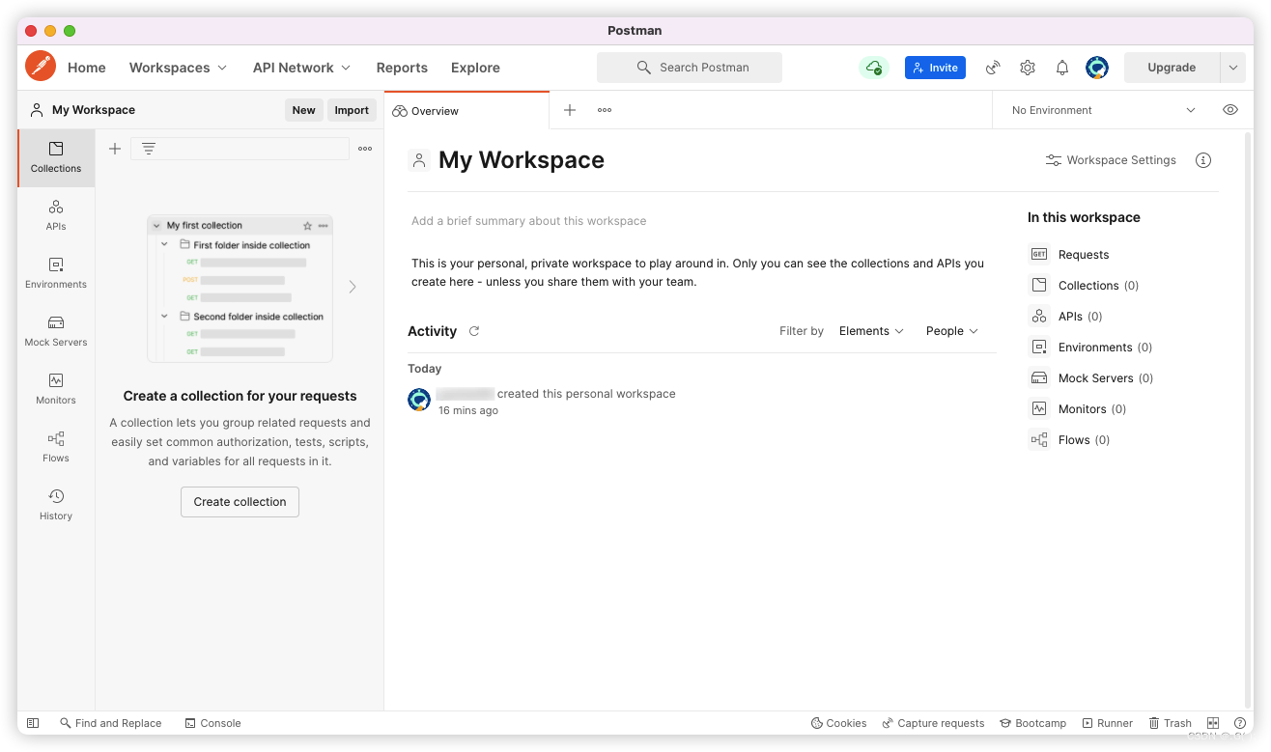Open the tab bar more options menu
This screenshot has width=1271, height=752.
click(x=605, y=110)
